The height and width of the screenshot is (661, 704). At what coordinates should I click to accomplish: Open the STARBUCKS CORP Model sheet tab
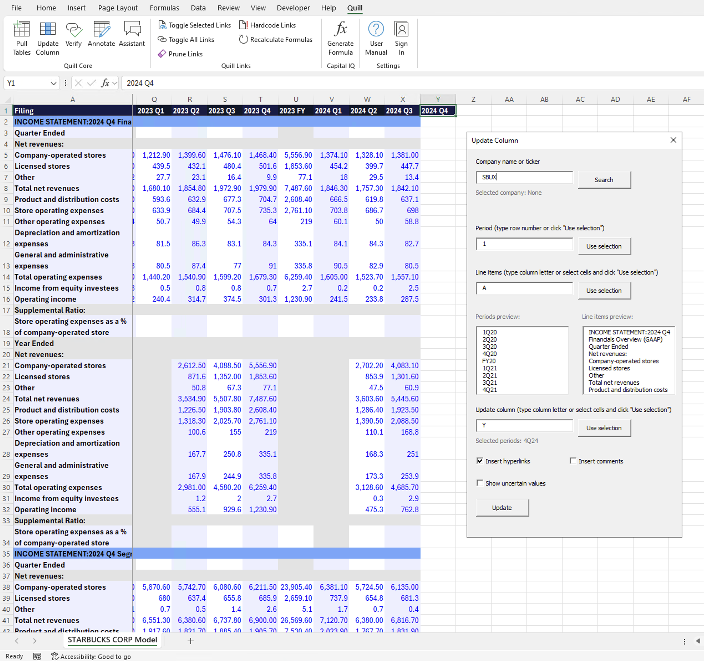click(112, 640)
